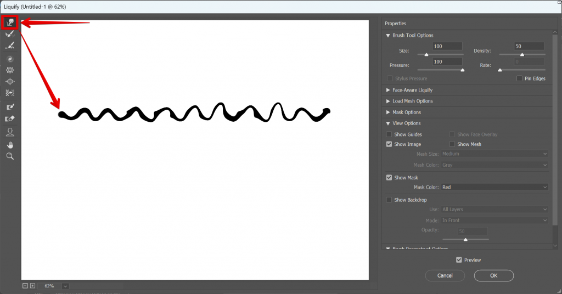Uncheck the Show Mask checkbox
The height and width of the screenshot is (294, 562).
coord(389,178)
